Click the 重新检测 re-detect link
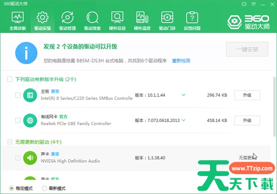Screen dimensions: 277x194 tap(181, 61)
